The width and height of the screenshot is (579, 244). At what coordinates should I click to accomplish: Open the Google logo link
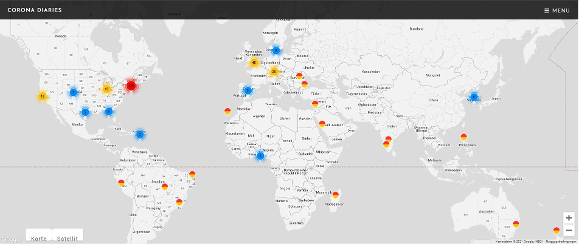click(x=11, y=240)
